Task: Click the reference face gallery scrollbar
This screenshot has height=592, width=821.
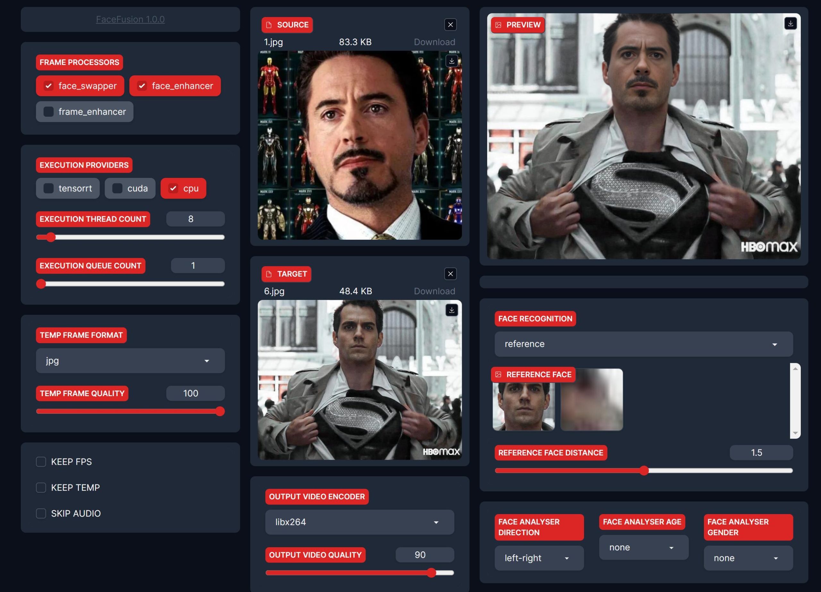Action: click(x=795, y=401)
